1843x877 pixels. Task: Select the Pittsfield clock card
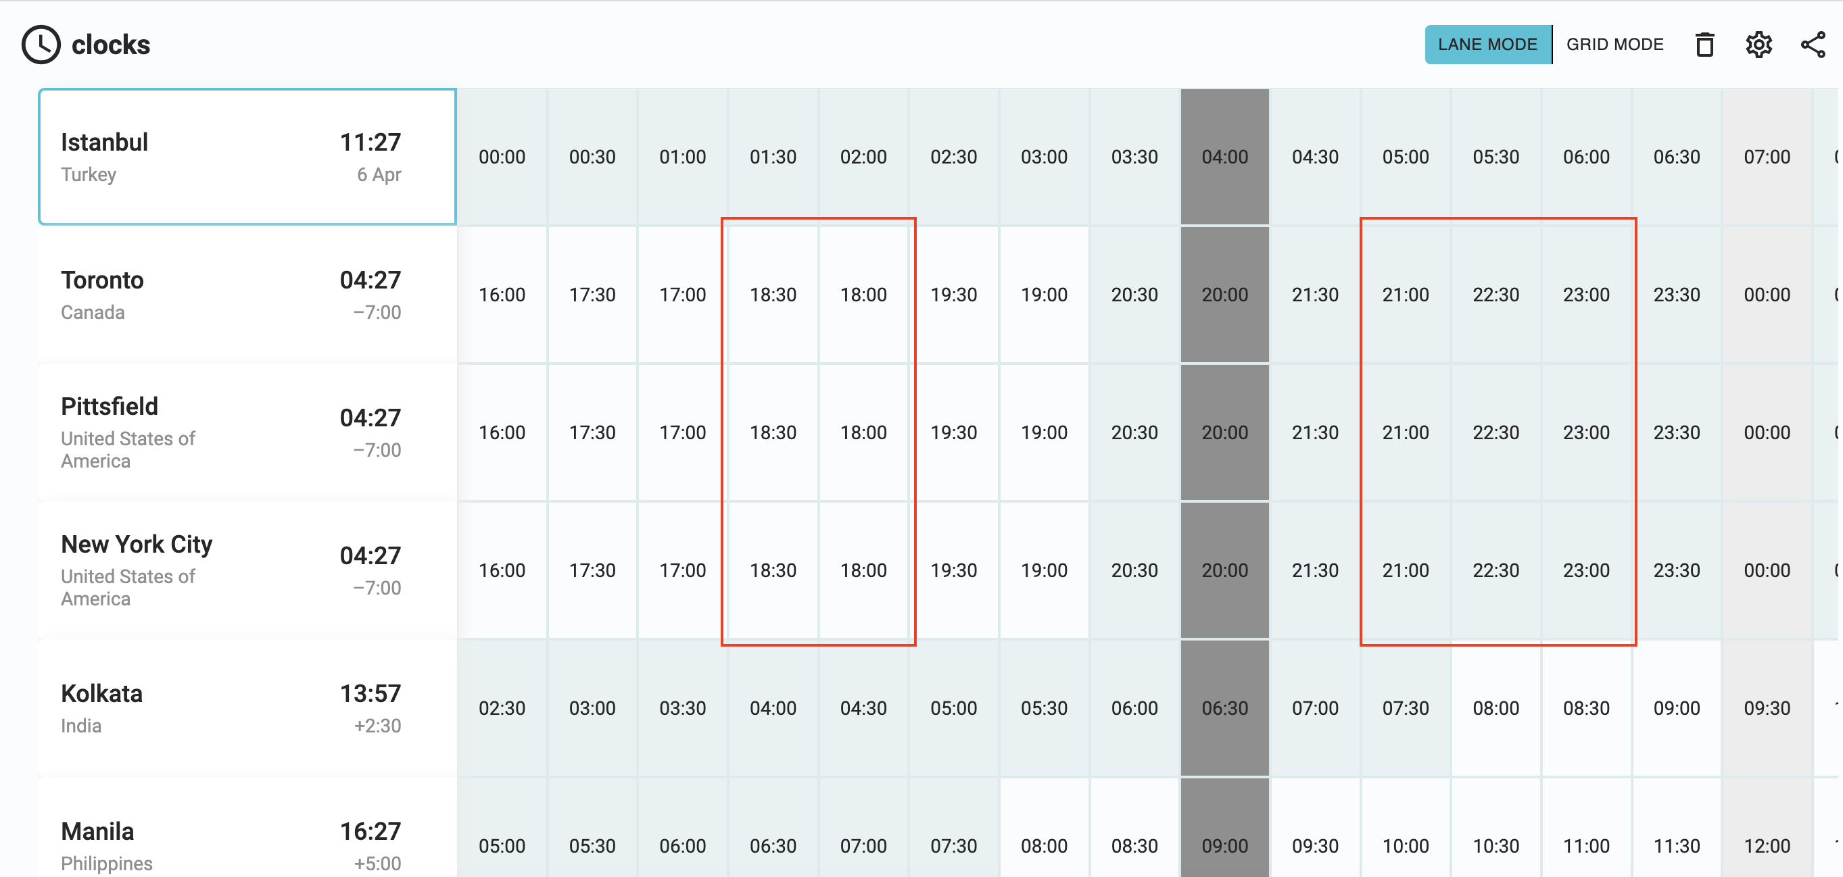click(247, 431)
